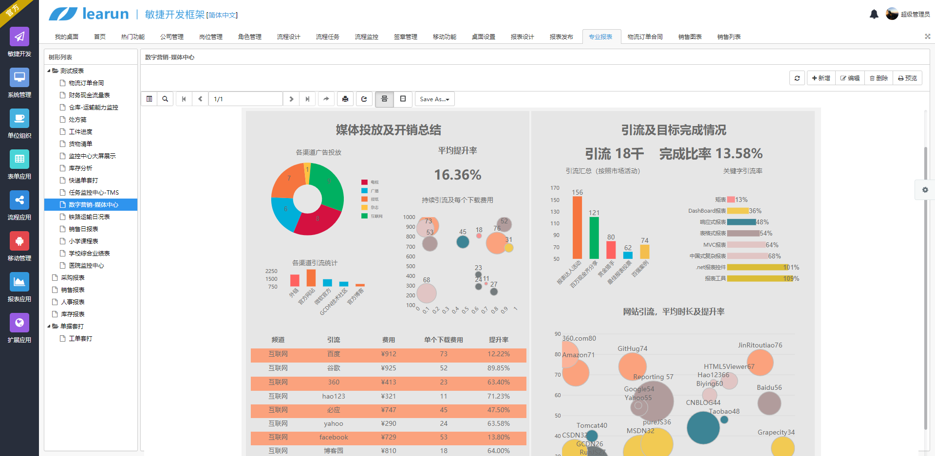Open the 流程应用 sidebar module
Screen dimensions: 935x456
[19, 206]
